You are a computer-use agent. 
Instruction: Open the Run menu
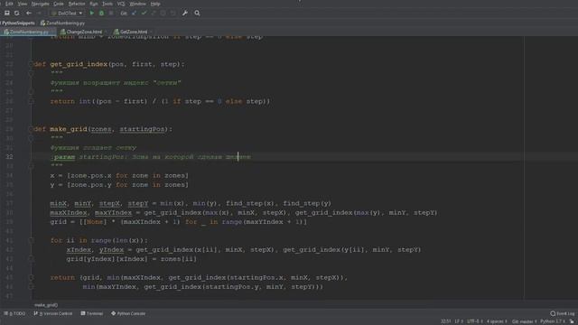pos(94,4)
